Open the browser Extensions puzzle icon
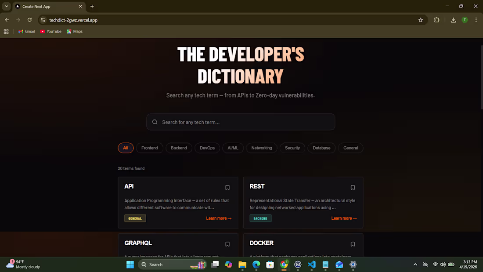 437,20
